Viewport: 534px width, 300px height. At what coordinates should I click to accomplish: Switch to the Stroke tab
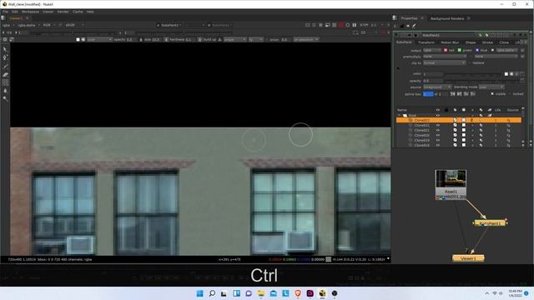pyautogui.click(x=487, y=42)
